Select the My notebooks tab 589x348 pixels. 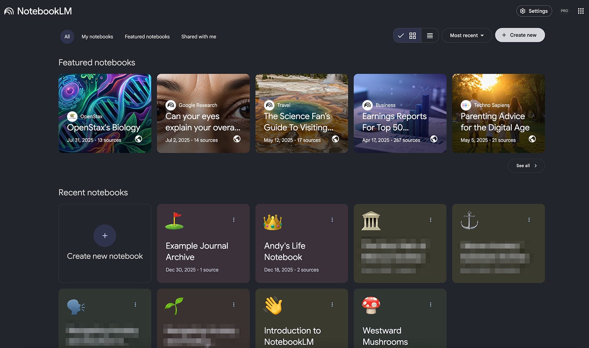pos(97,36)
